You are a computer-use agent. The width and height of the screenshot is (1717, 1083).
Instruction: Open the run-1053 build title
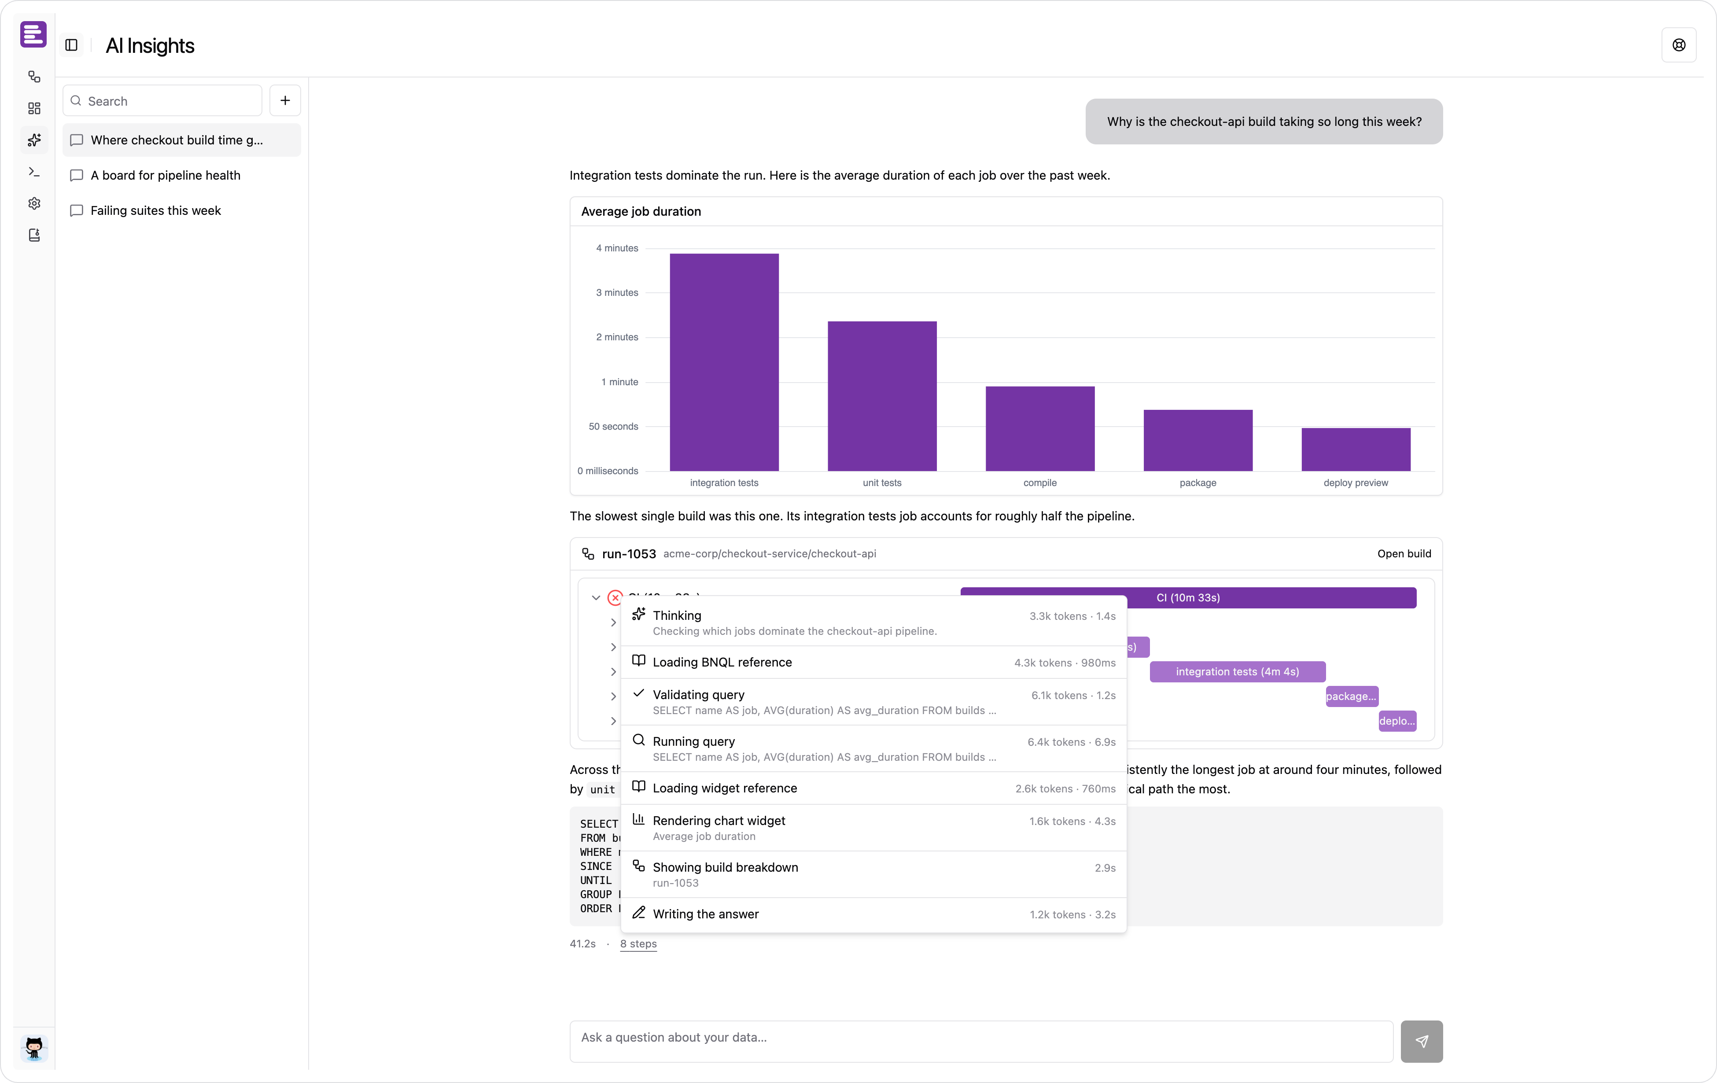click(x=629, y=554)
